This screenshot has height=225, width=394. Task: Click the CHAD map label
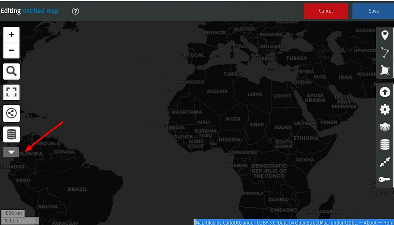pyautogui.click(x=257, y=124)
